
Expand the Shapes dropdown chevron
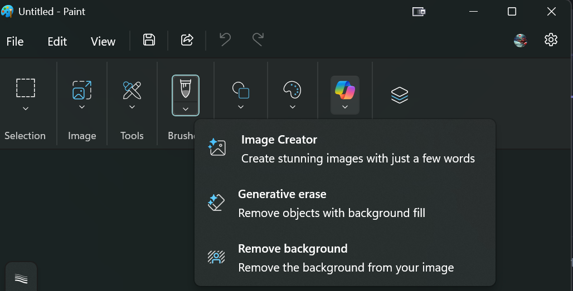click(241, 107)
